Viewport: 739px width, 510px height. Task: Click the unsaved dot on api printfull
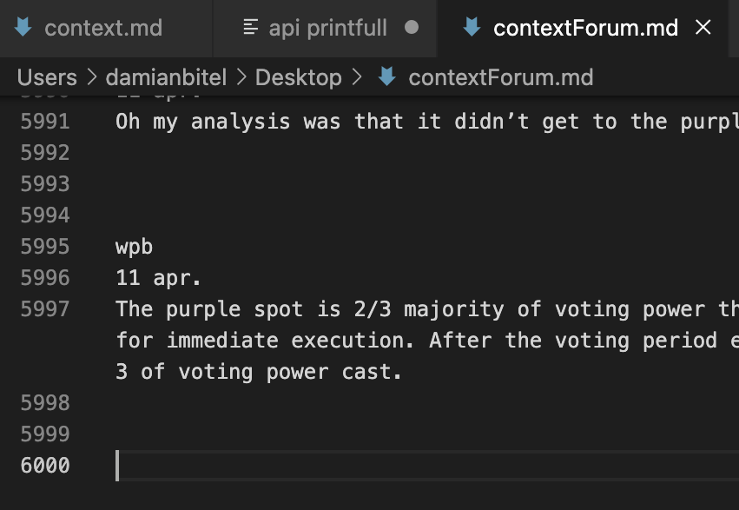412,27
